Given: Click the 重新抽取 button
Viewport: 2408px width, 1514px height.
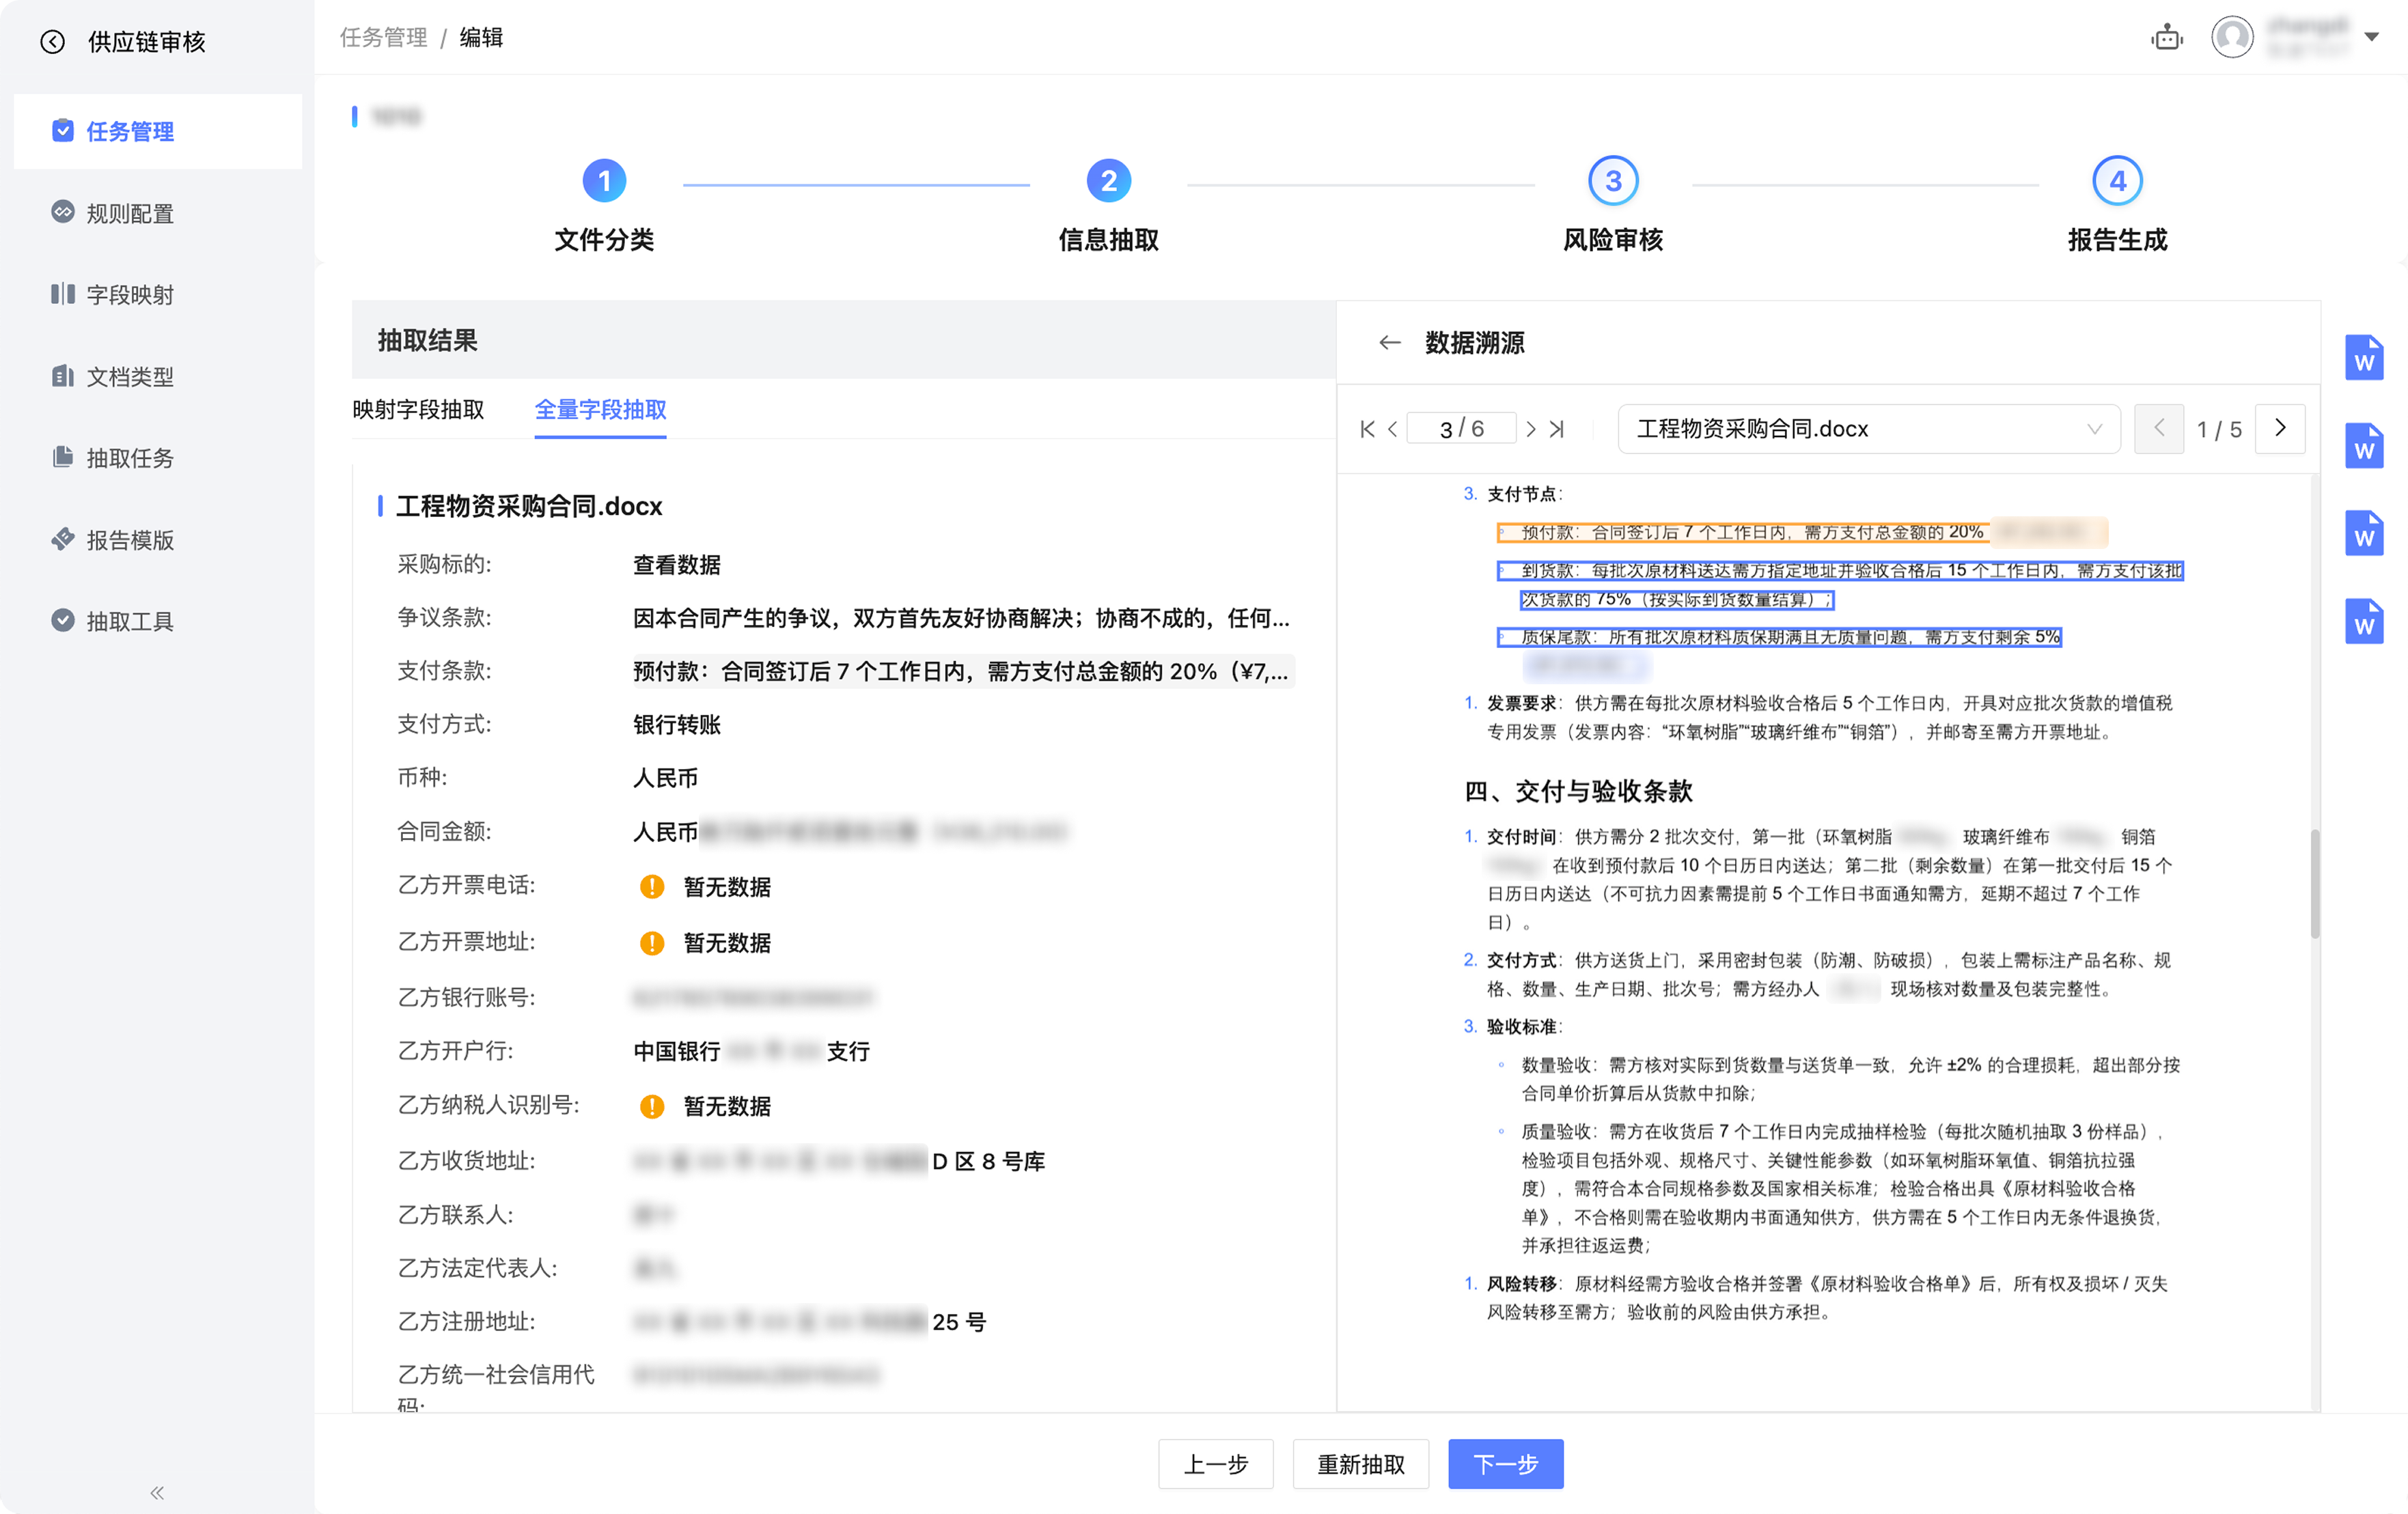Looking at the screenshot, I should (x=1361, y=1464).
